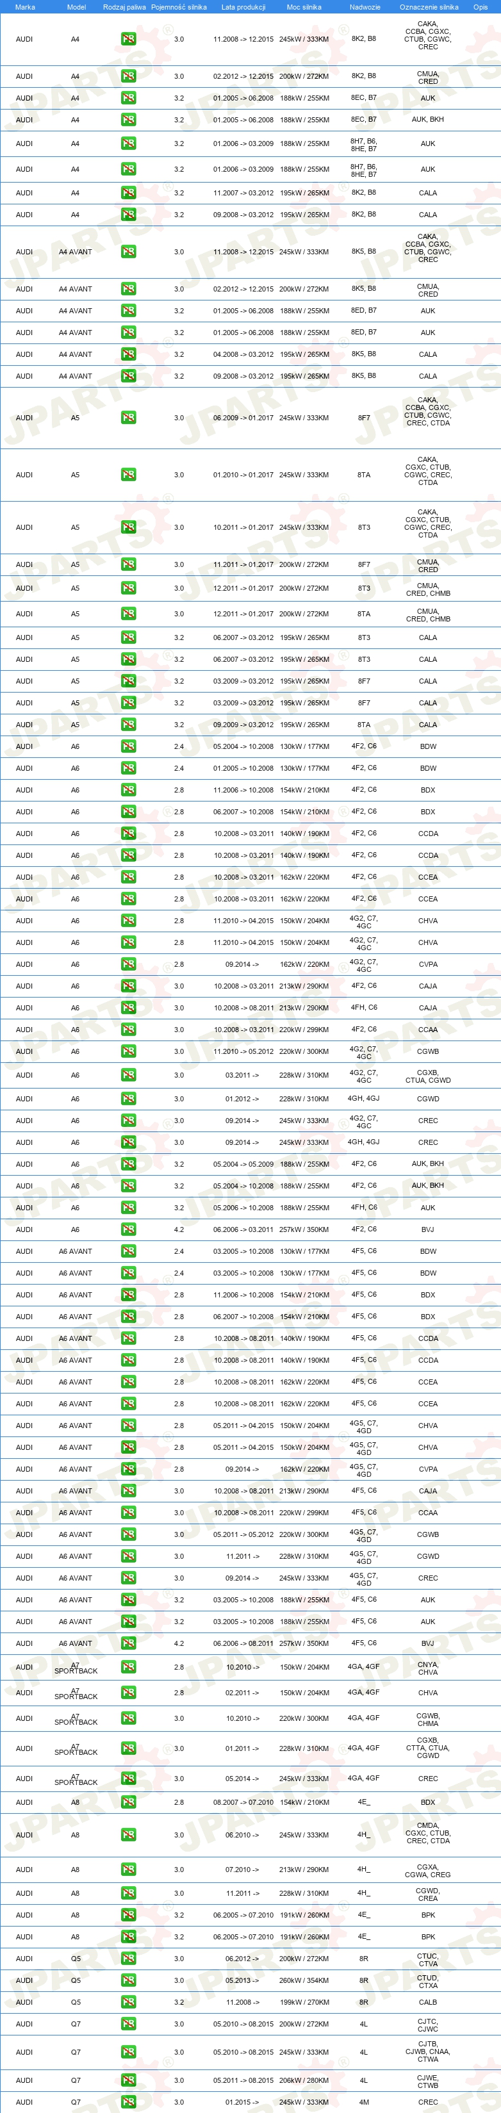
Task: Select 'CGXB, CTTA, CTUA, CGWD' engine code cell
Action: point(428,1748)
